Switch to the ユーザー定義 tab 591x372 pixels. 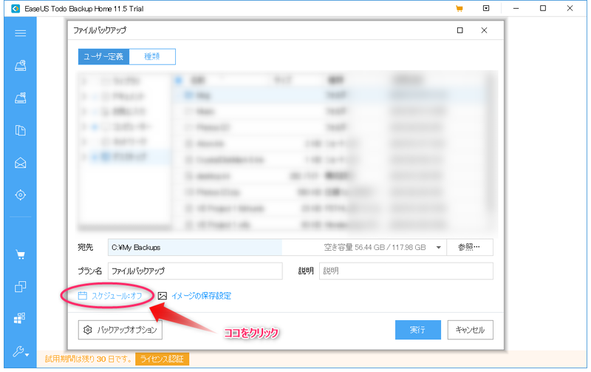coord(103,57)
